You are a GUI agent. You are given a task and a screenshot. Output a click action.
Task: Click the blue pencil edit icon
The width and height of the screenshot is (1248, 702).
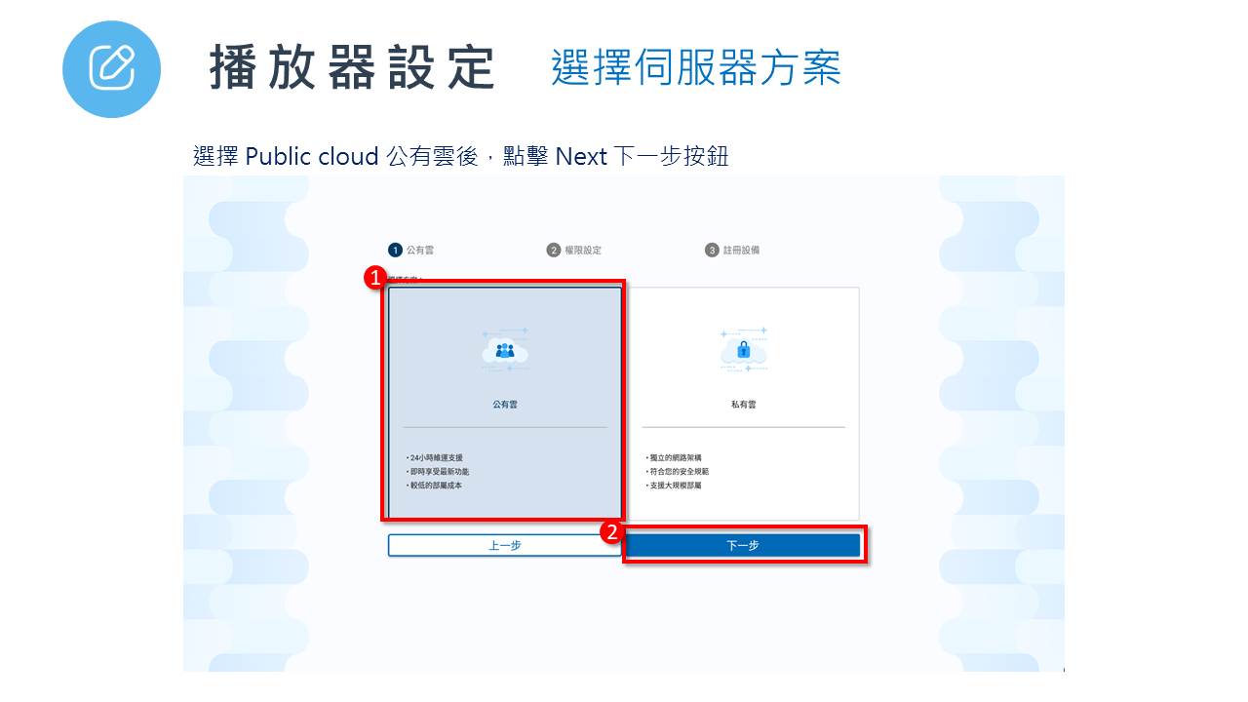pos(111,69)
